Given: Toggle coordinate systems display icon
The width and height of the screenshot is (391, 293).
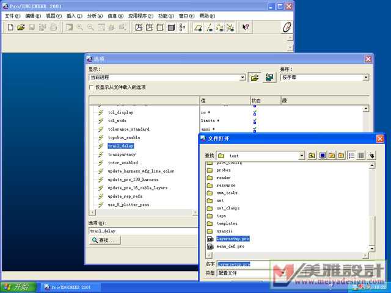Looking at the screenshot, I should point(230,27).
